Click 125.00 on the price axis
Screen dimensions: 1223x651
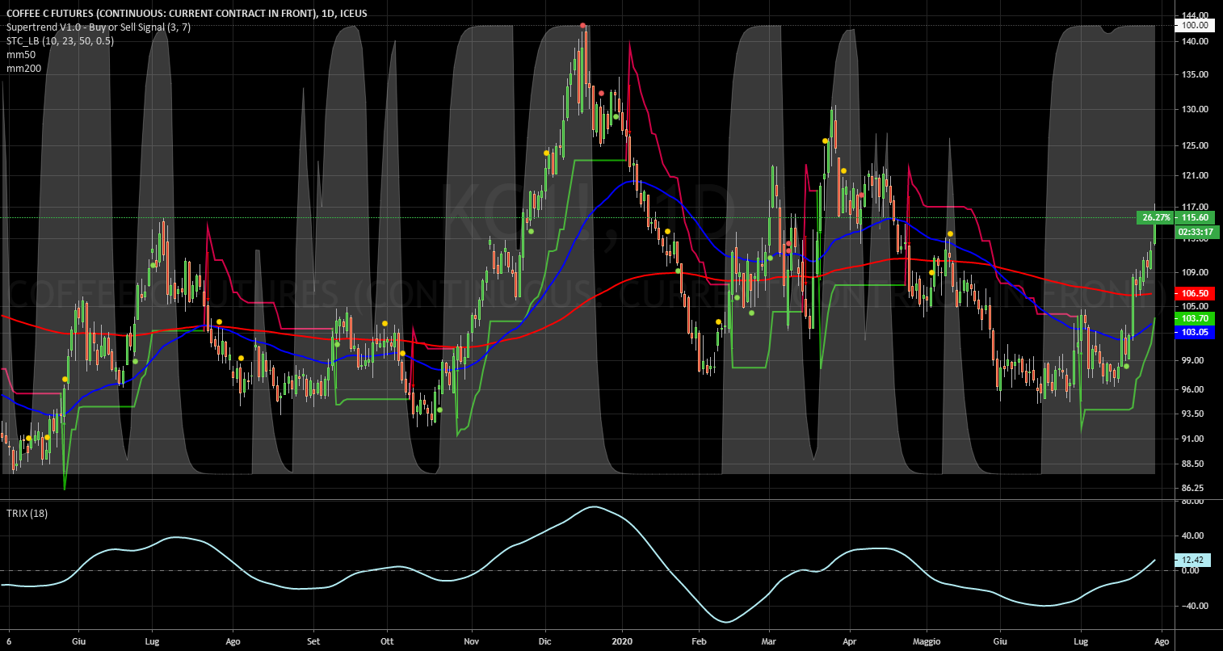1196,145
